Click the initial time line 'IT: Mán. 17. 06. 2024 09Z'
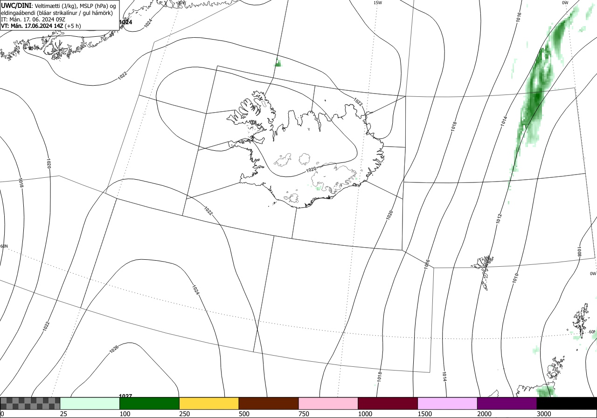 pyautogui.click(x=33, y=19)
